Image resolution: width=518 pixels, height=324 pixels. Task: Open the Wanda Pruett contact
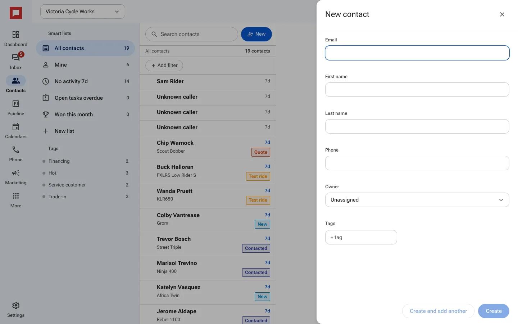(208, 196)
